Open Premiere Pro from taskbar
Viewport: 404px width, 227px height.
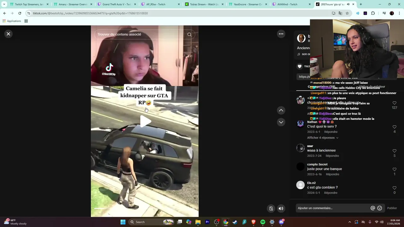click(x=207, y=222)
